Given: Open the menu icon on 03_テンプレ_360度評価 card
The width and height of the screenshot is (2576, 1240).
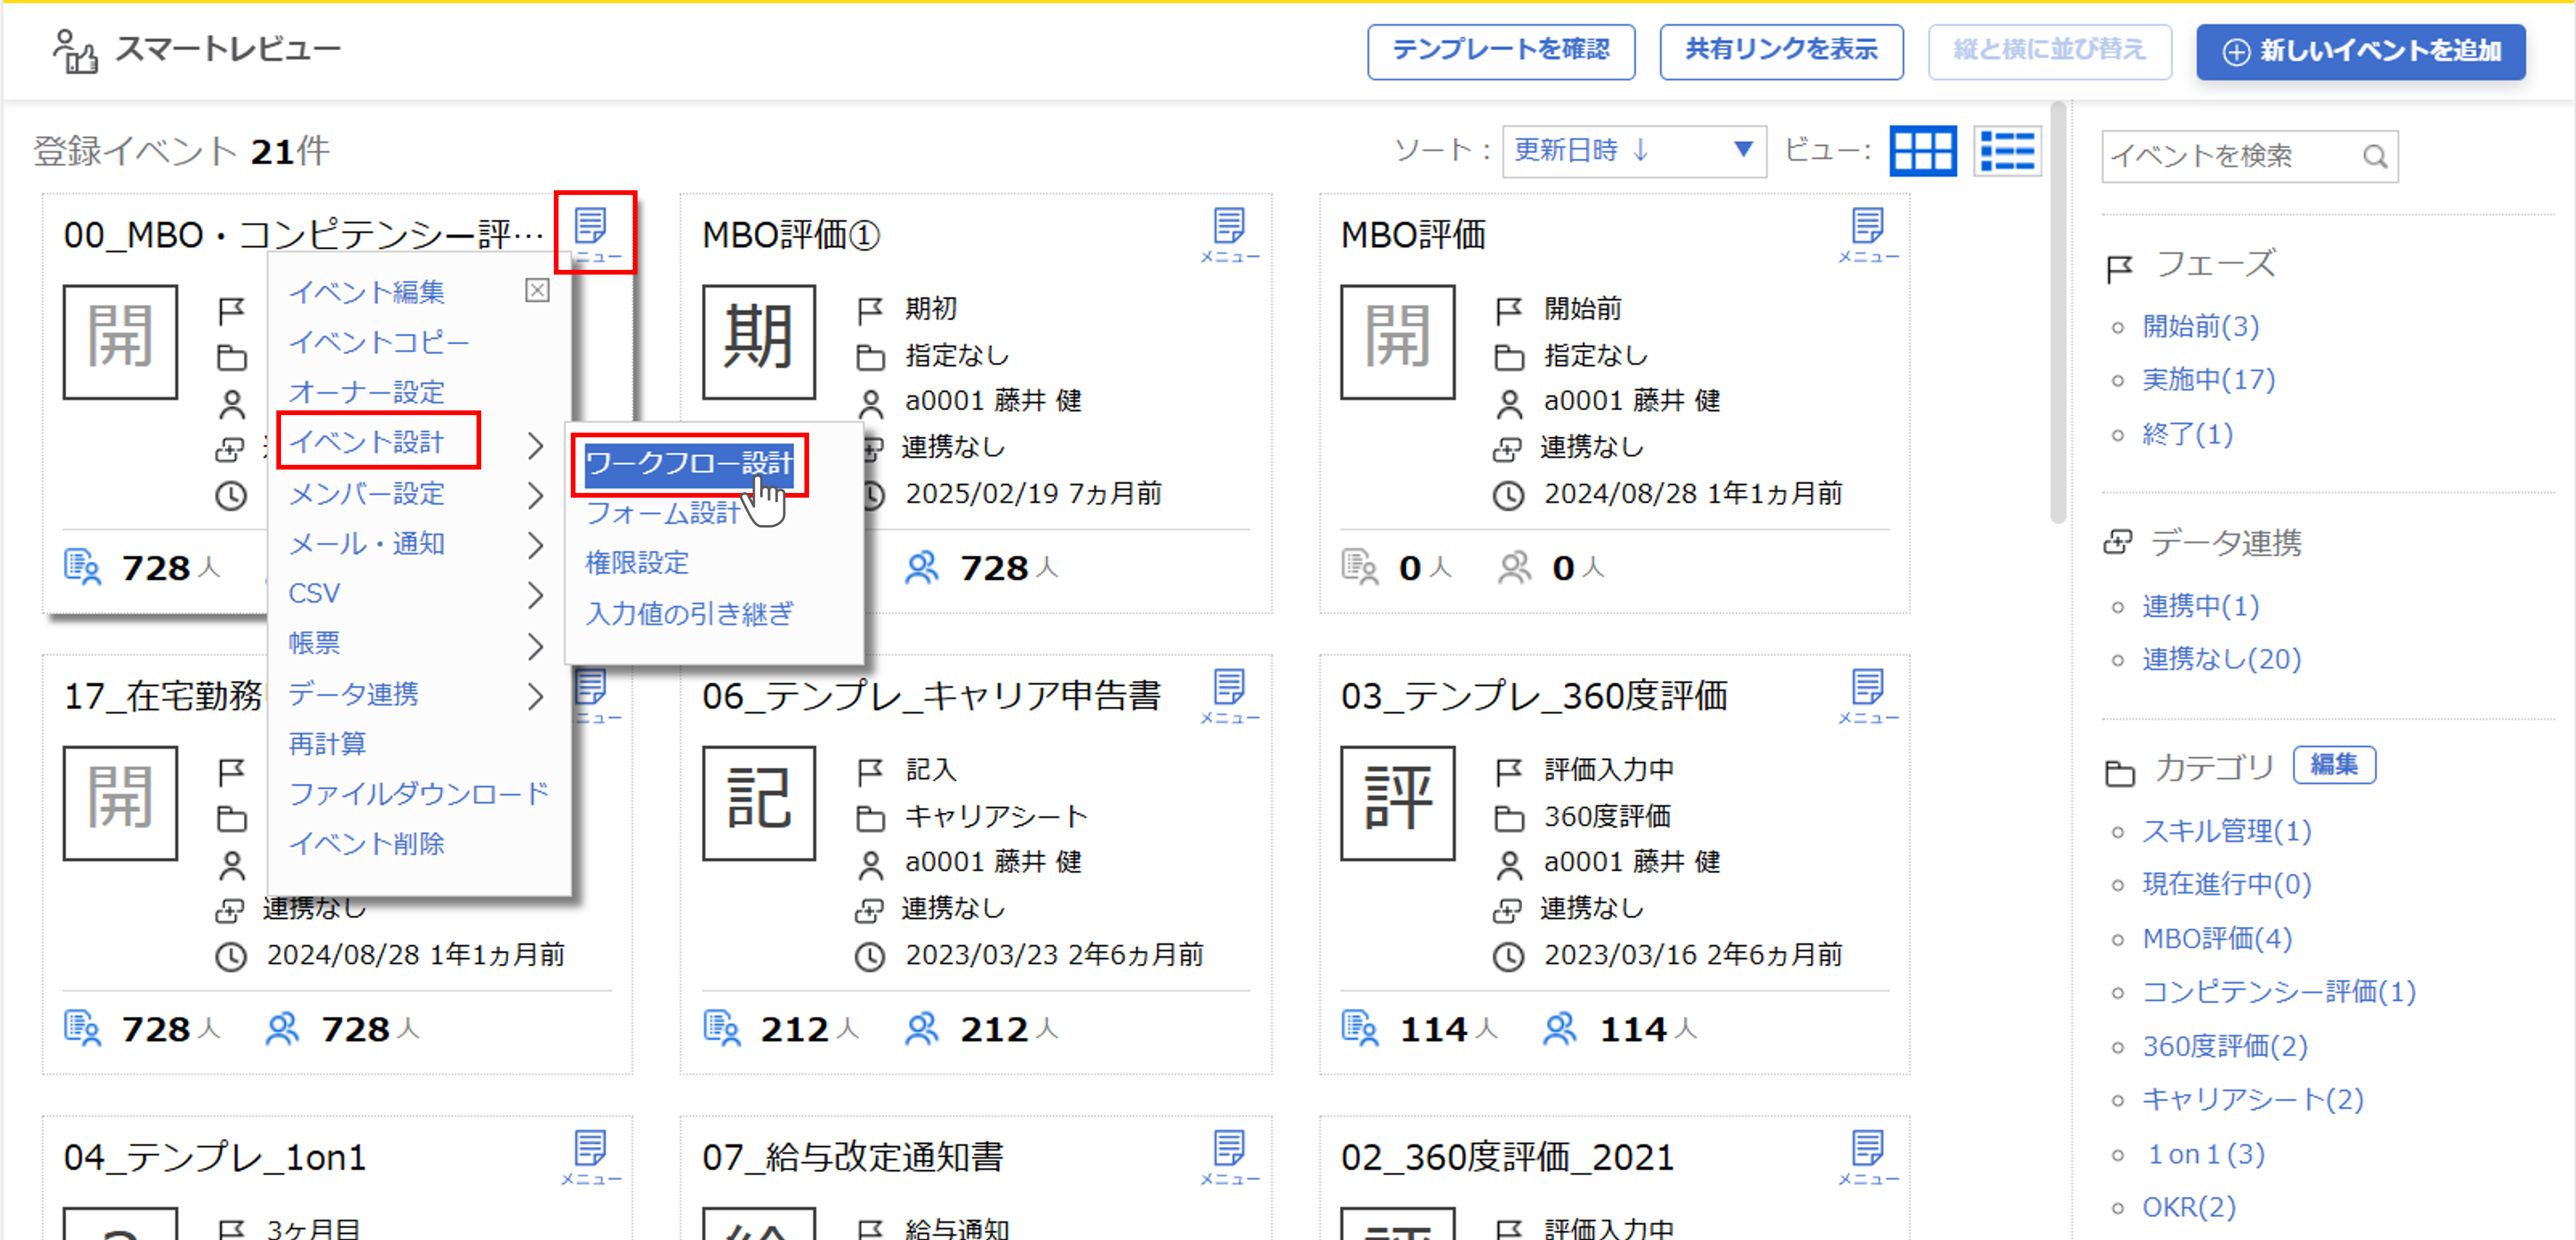Looking at the screenshot, I should (x=1868, y=690).
